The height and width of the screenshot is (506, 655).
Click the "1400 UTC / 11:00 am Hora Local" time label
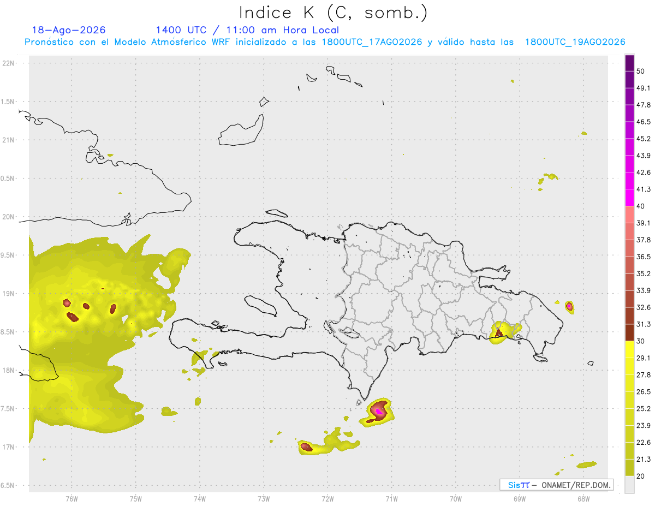(247, 30)
